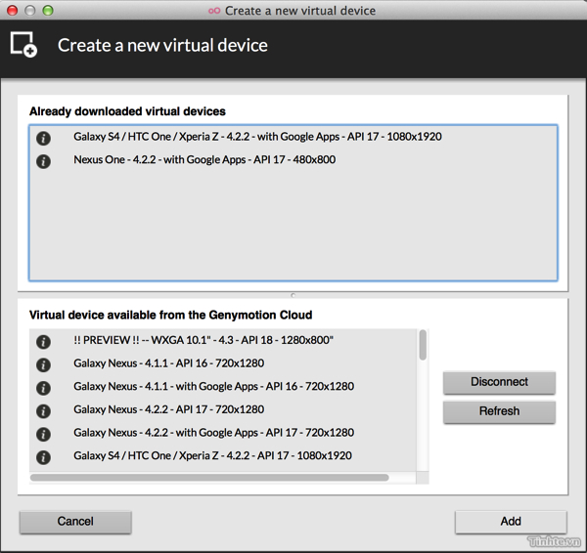587x553 pixels.
Task: Refresh the Genymotion Cloud device list
Action: click(499, 411)
